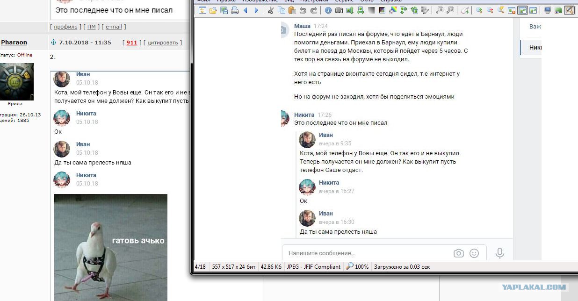Image resolution: width=578 pixels, height=301 pixels.
Task: Click the scissors cut icon
Action: [x=270, y=10]
